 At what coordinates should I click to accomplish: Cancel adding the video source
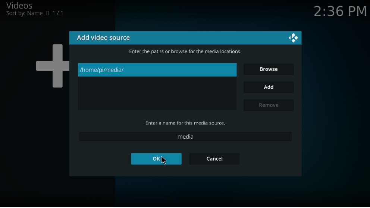pos(214,159)
